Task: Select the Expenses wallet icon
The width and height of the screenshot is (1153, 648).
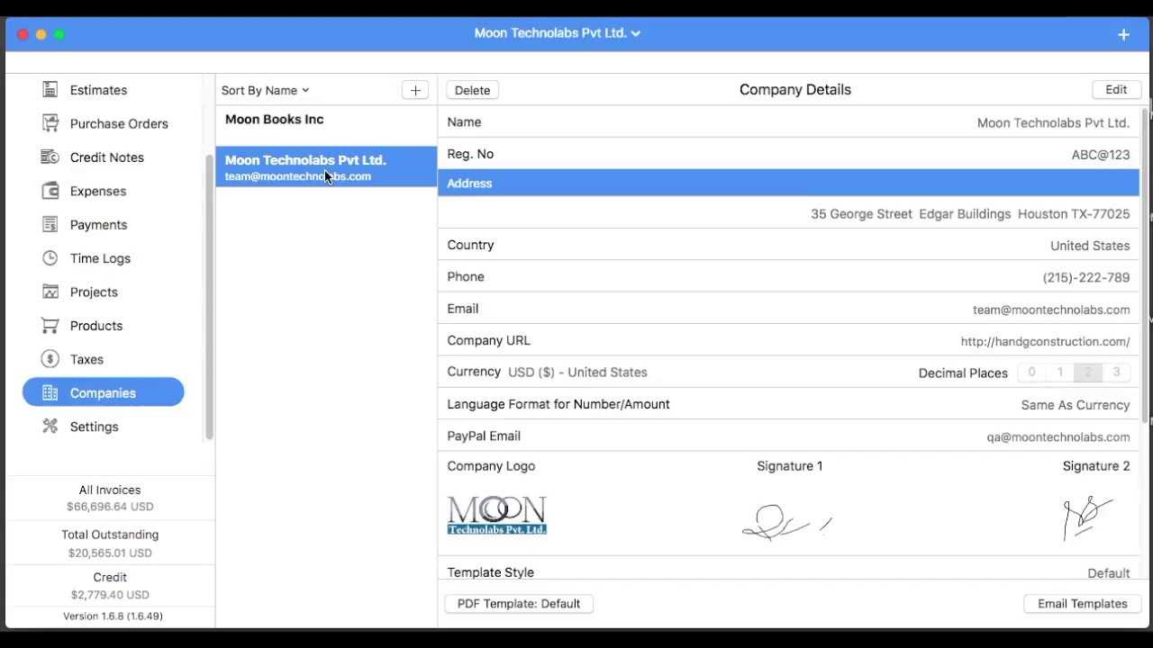Action: point(50,191)
